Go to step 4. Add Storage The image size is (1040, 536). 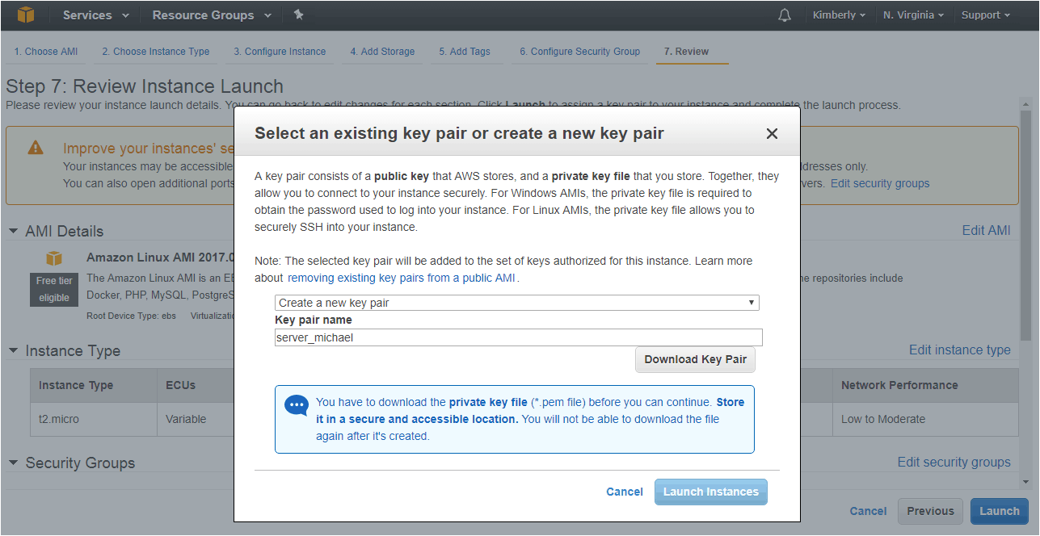pyautogui.click(x=382, y=52)
